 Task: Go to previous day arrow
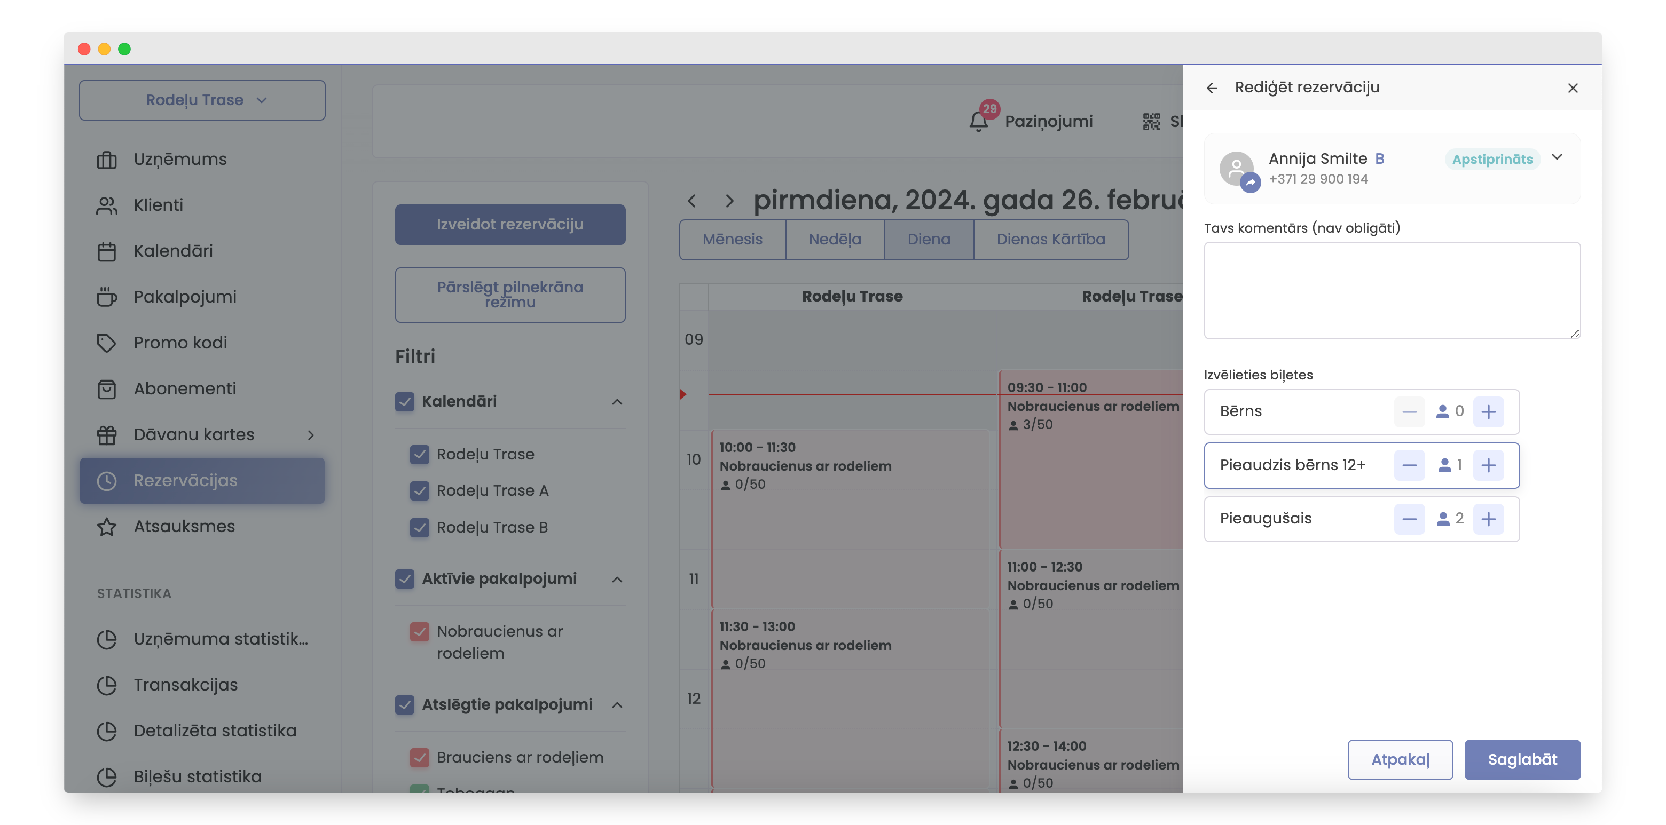coord(692,201)
